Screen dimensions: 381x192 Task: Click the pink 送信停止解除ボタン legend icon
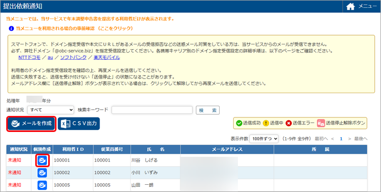(x=321, y=123)
